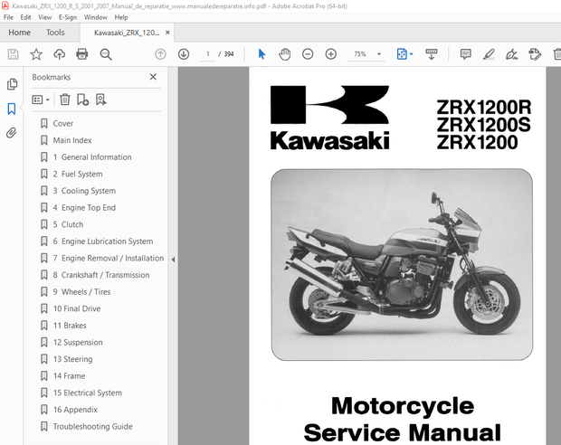561x445 pixels.
Task: Open bookmark 13 Steering
Action: click(73, 359)
